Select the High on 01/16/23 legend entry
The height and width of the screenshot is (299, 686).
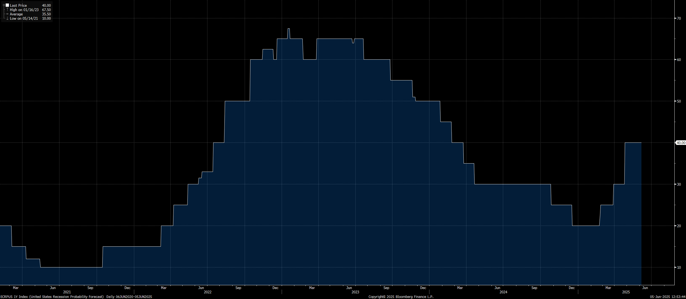(x=24, y=10)
